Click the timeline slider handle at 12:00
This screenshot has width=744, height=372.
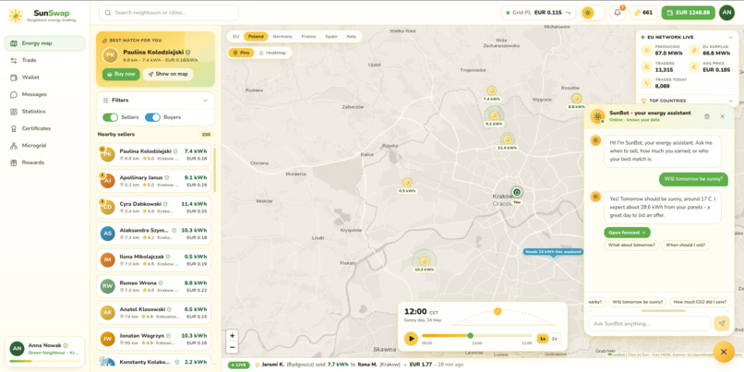470,335
